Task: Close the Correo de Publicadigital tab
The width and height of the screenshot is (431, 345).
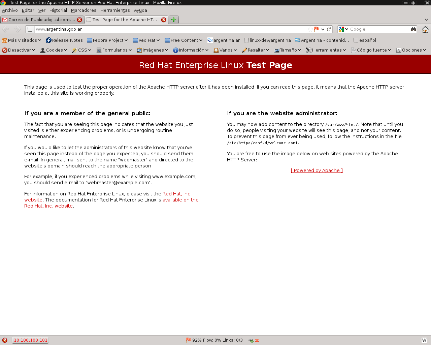Action: tap(79, 20)
